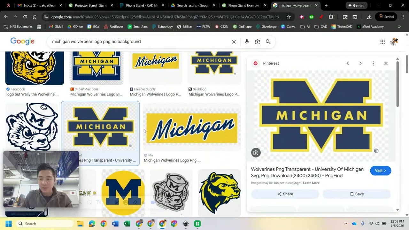Switch to the Search results Google Drive tab

pyautogui.click(x=193, y=5)
